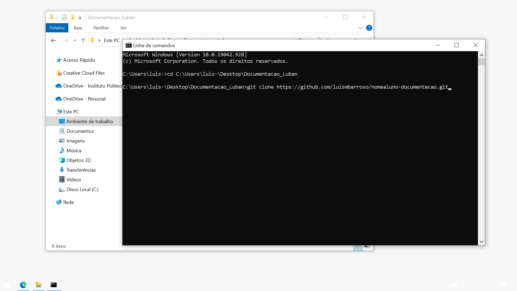Select OneDrive - Personal in sidebar

click(84, 99)
